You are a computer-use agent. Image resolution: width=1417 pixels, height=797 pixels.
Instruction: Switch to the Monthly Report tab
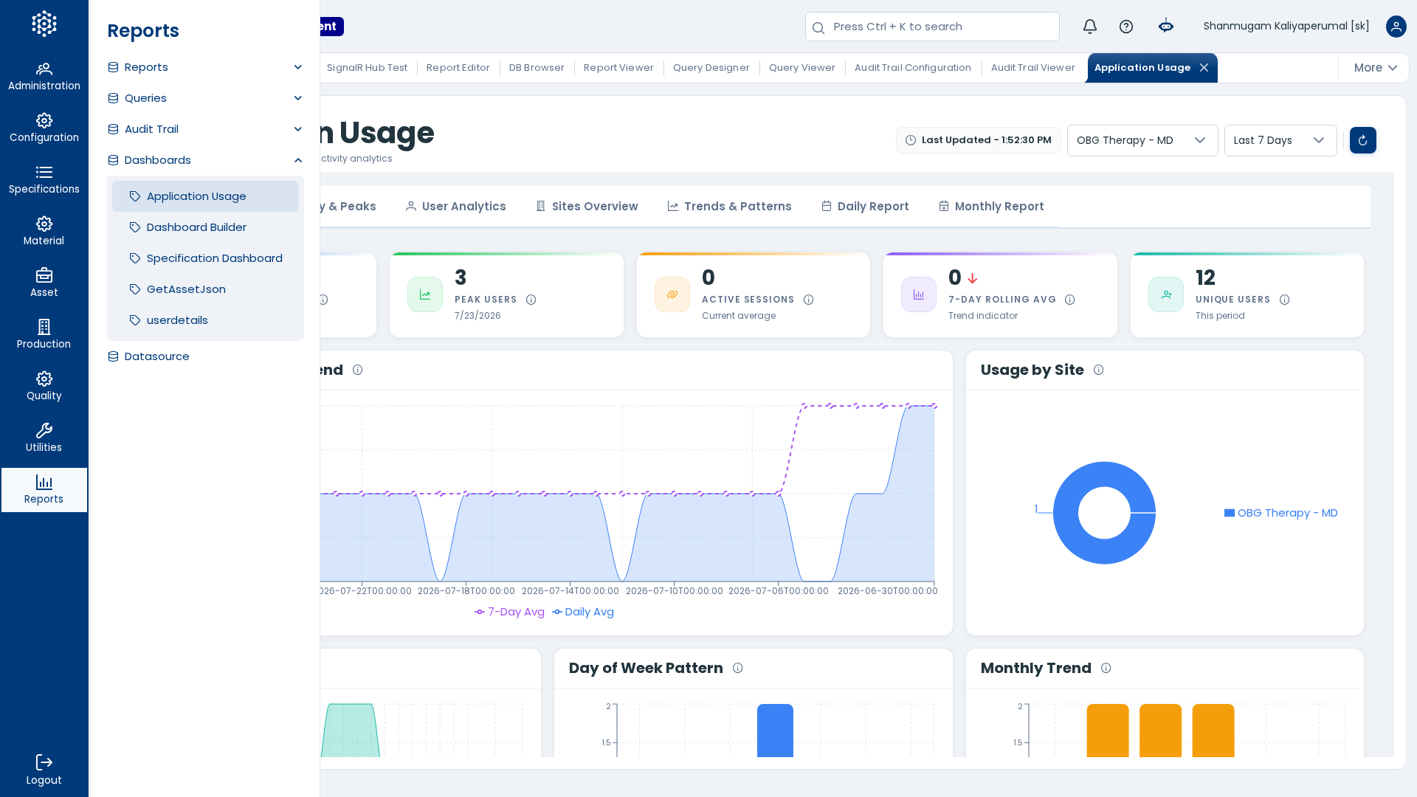(x=991, y=207)
